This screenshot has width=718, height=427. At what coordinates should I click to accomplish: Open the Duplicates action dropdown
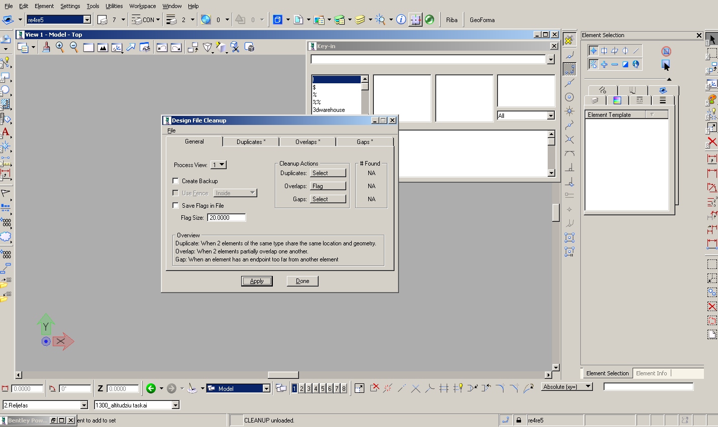[x=328, y=173]
